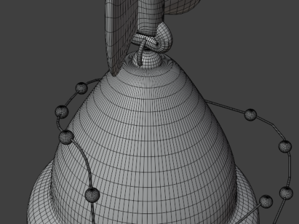Click the bead lying over the cone's front surface

[92, 195]
